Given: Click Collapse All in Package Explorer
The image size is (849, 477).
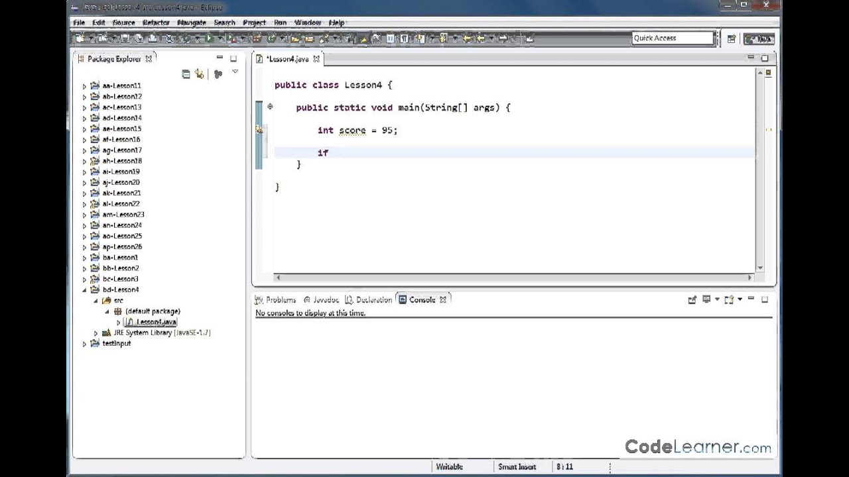Looking at the screenshot, I should (x=186, y=74).
